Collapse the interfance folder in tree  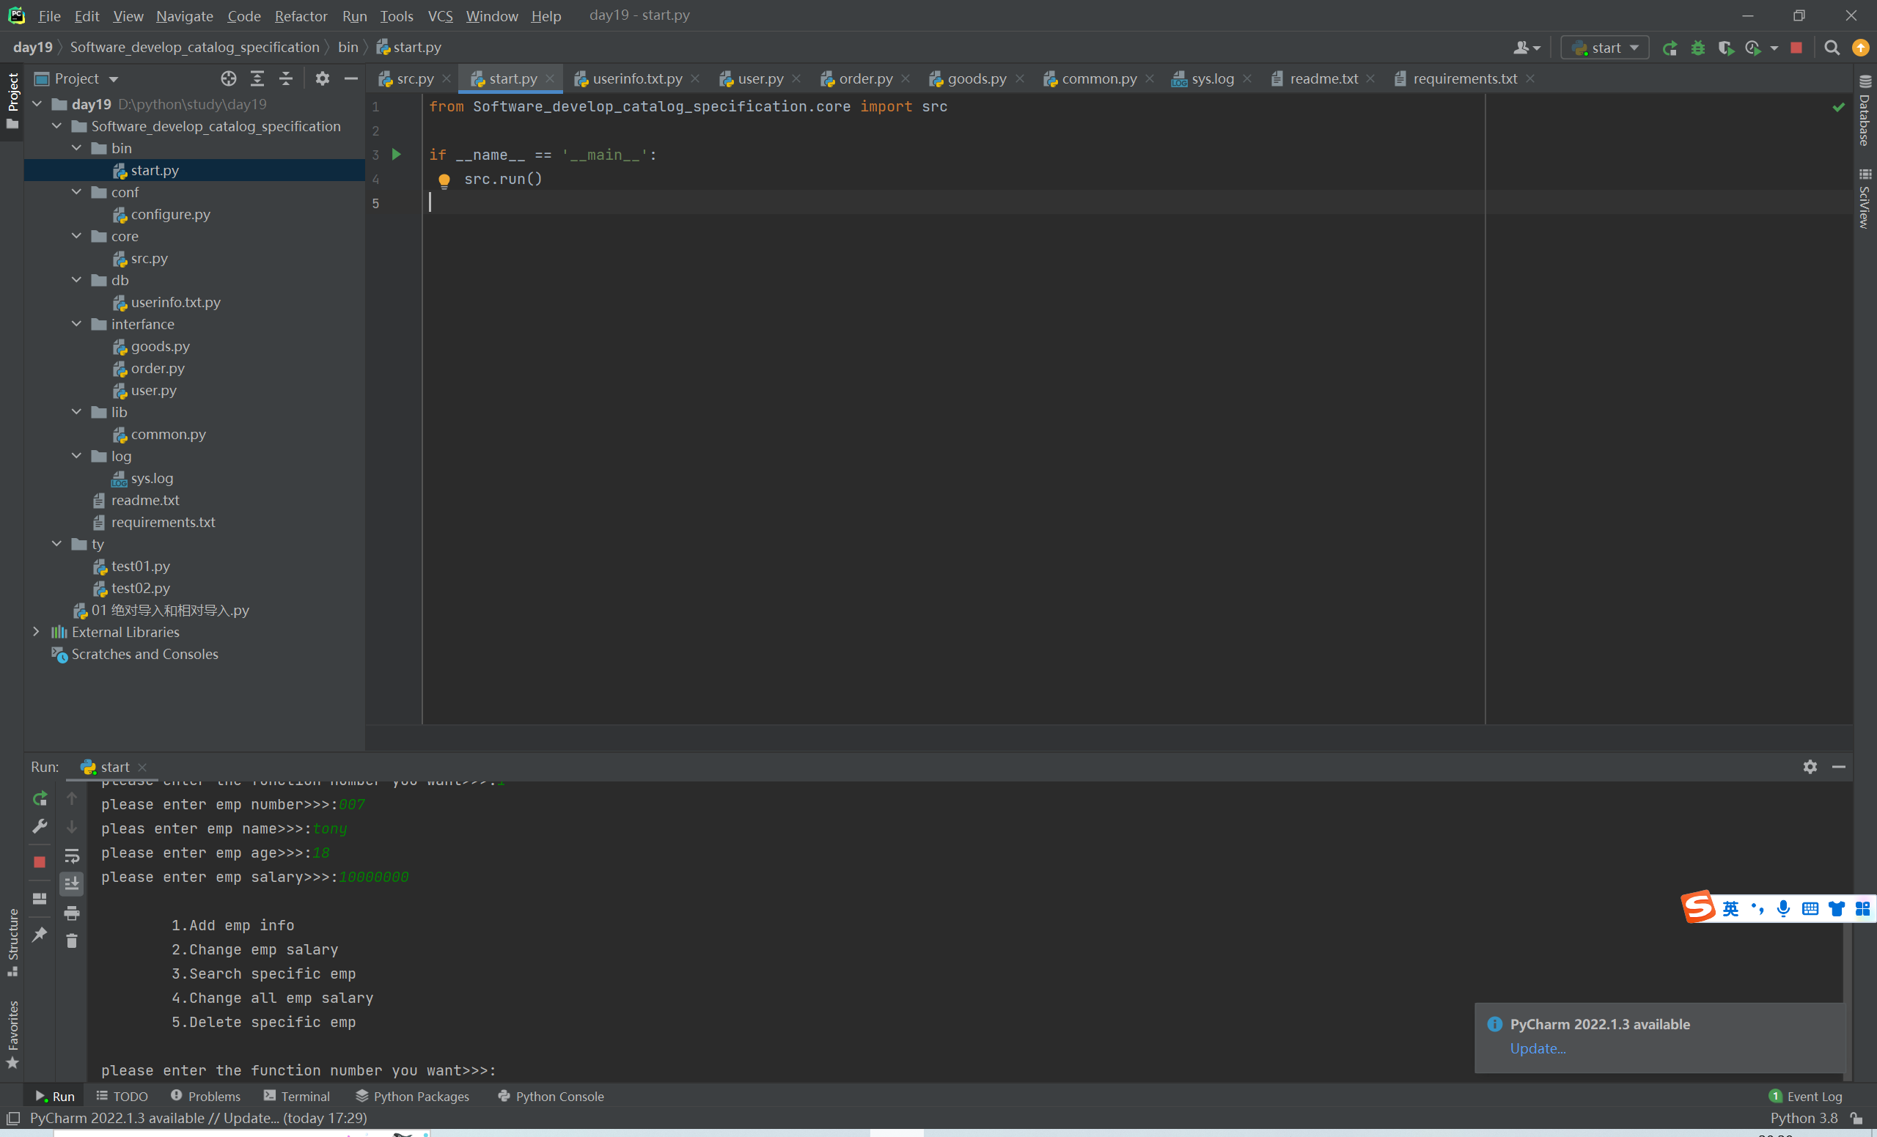tap(76, 324)
